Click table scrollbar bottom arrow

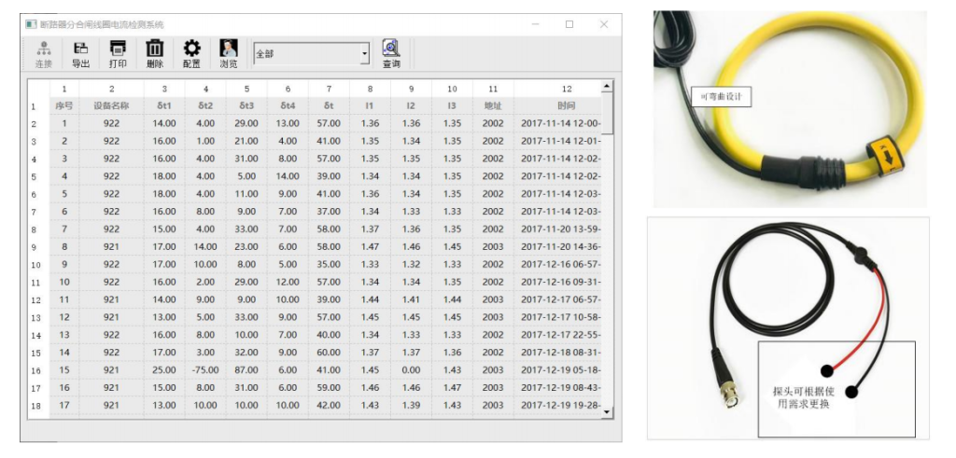(609, 411)
